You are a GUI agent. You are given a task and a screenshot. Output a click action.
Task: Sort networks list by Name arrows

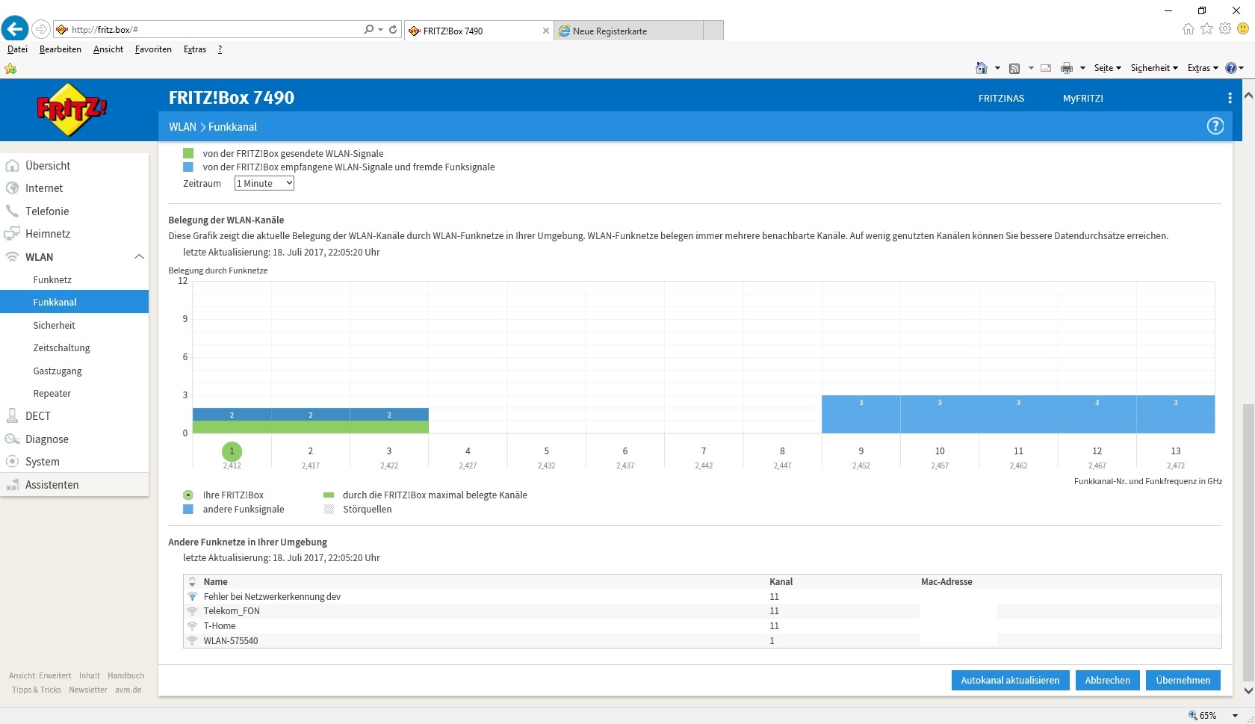point(192,581)
